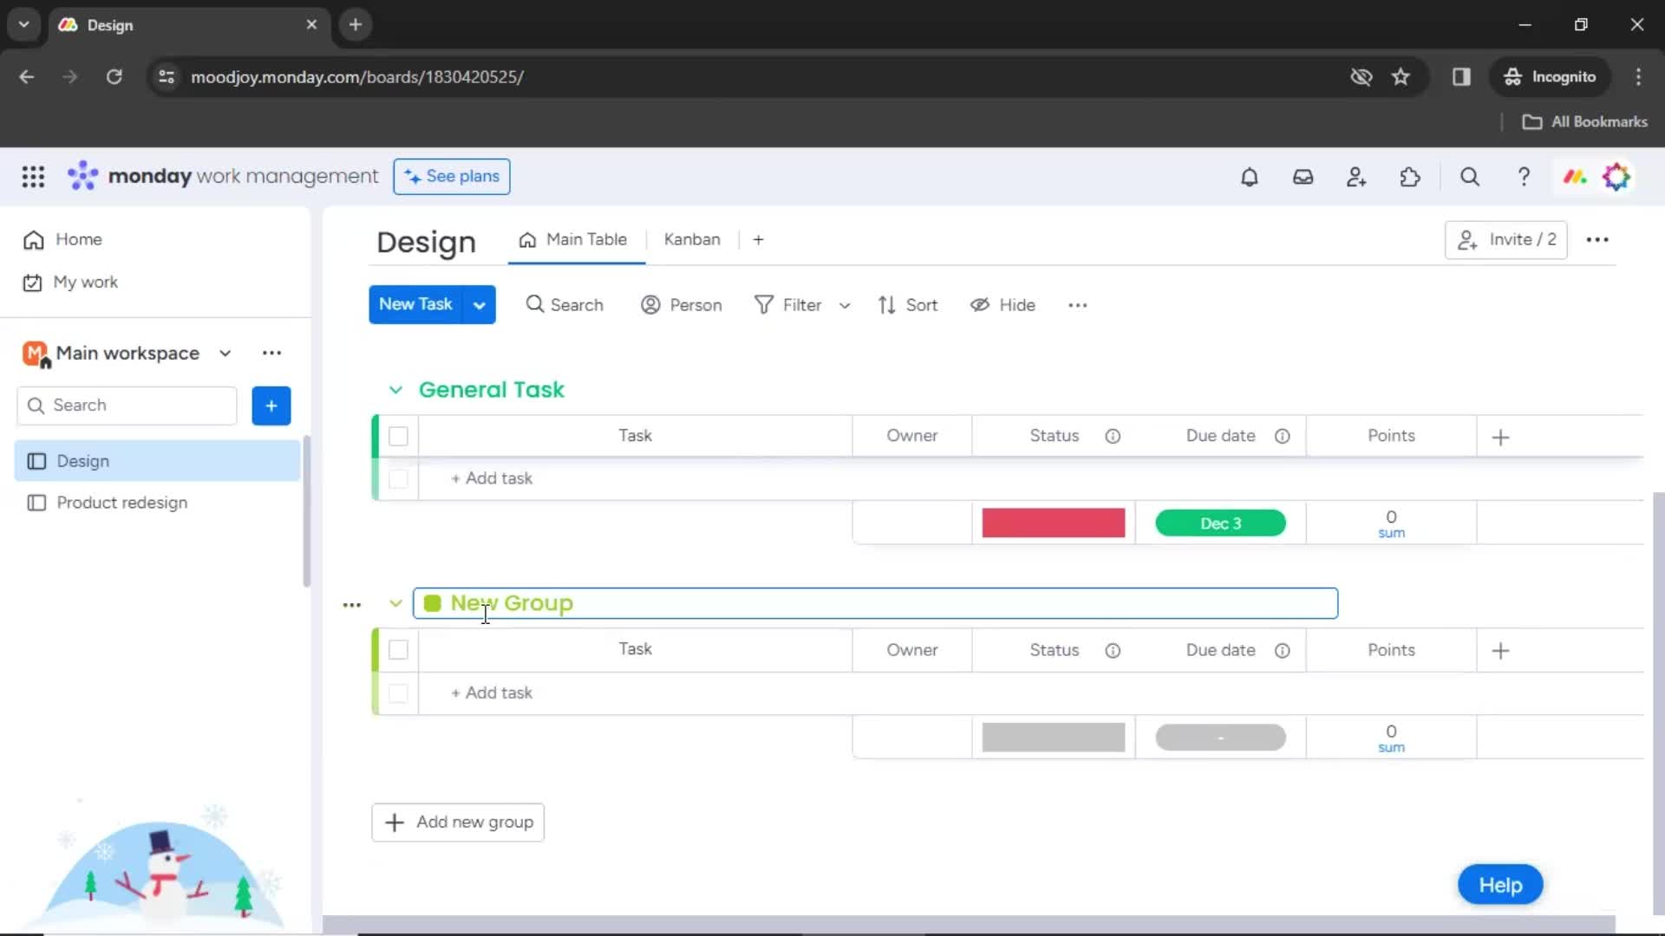
Task: Open the user profile avatar
Action: [1616, 177]
